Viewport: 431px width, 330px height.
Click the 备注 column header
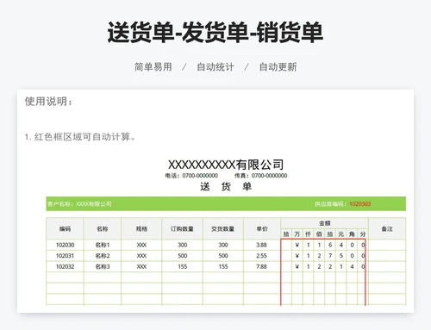coord(387,228)
